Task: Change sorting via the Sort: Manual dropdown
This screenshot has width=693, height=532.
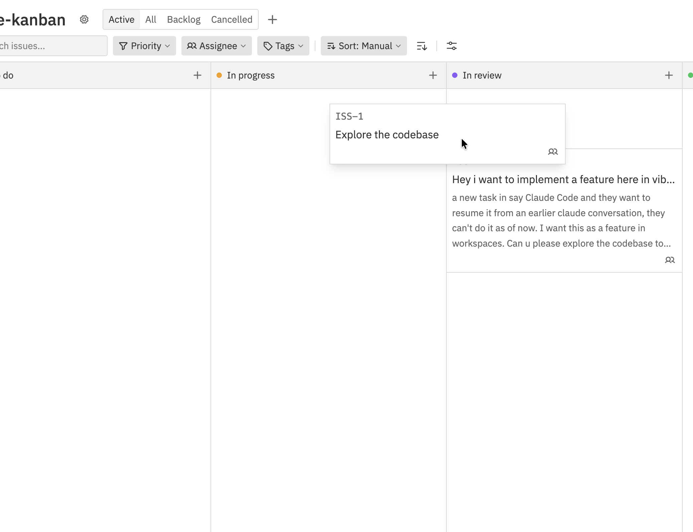Action: pyautogui.click(x=363, y=46)
